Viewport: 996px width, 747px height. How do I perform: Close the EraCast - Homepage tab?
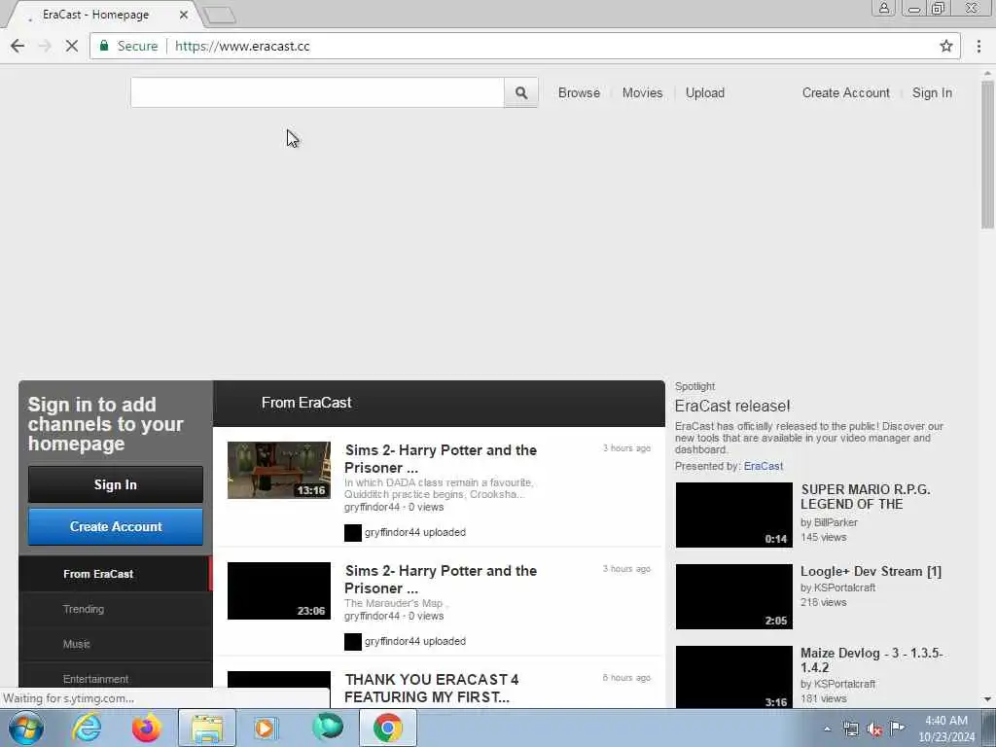pos(184,15)
